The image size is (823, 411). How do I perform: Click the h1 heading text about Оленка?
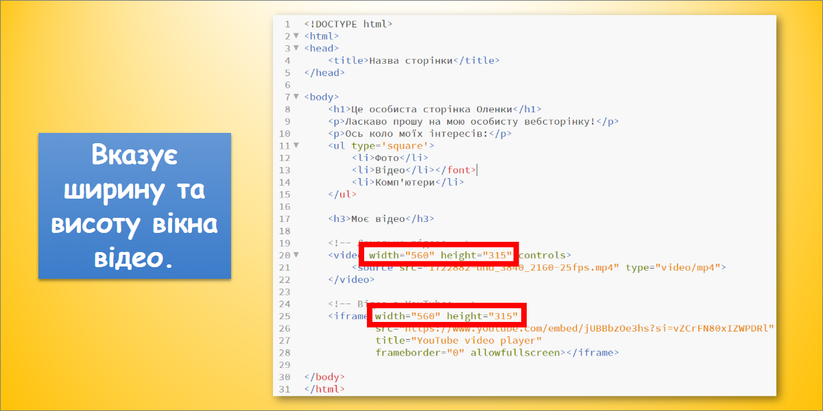coord(432,109)
